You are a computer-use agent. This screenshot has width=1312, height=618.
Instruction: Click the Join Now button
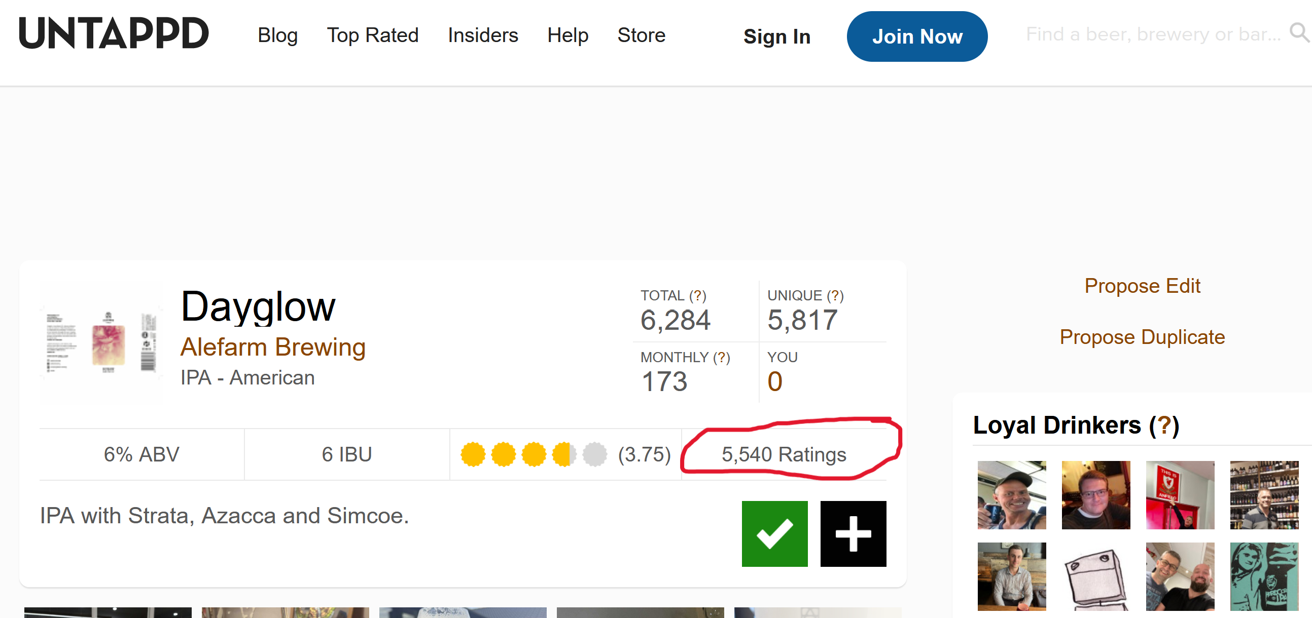917,36
